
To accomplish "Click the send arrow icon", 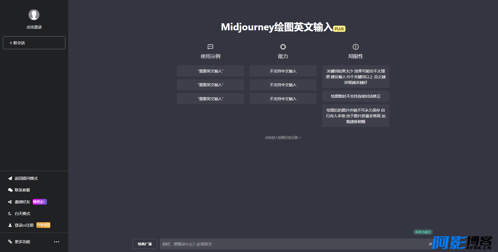I will pyautogui.click(x=430, y=244).
